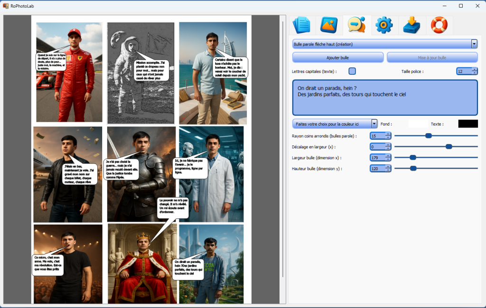The width and height of the screenshot is (486, 308).
Task: Increase the Taille police value
Action: pos(475,69)
